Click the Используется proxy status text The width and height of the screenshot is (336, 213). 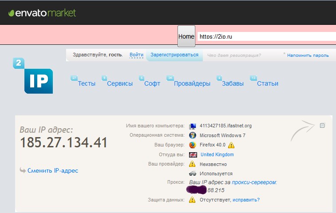(216, 174)
